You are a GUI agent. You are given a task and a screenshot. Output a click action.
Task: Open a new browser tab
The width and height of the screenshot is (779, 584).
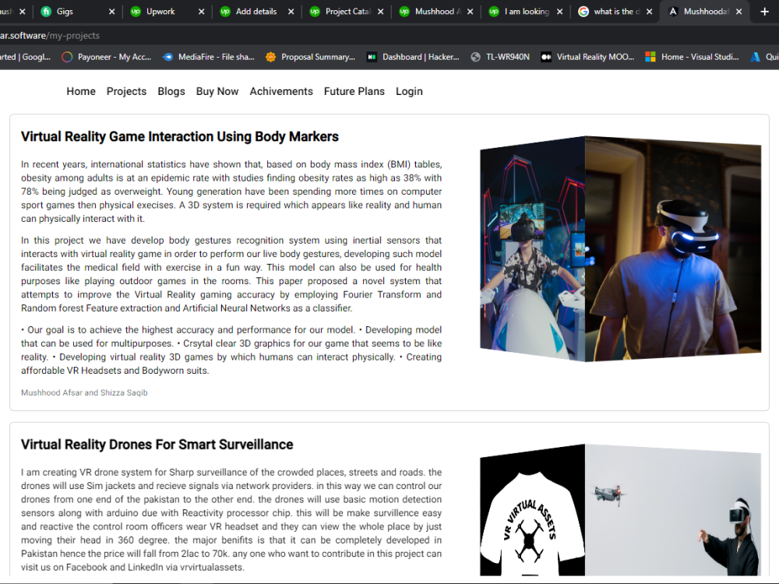pyautogui.click(x=765, y=12)
